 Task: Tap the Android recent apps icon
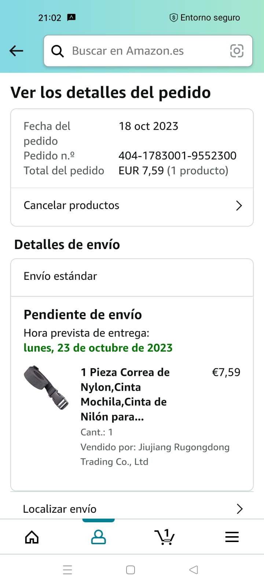click(x=67, y=570)
